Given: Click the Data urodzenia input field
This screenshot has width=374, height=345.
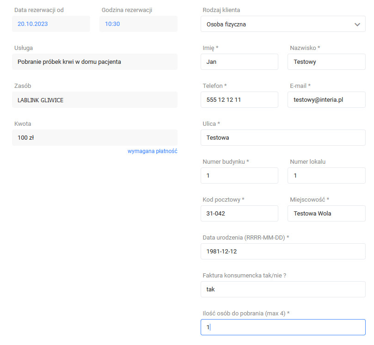Looking at the screenshot, I should (283, 252).
